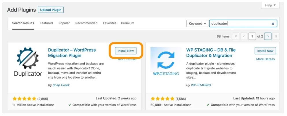
Task: Clear the search field with the X icon
Action: click(273, 24)
